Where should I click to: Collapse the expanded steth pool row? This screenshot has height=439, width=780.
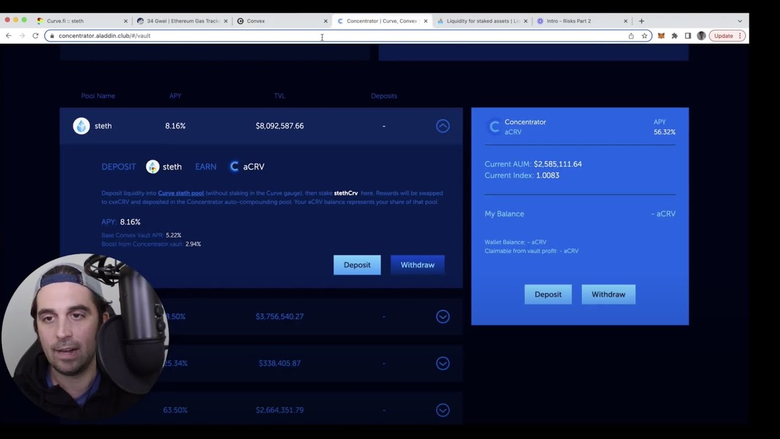pyautogui.click(x=443, y=126)
